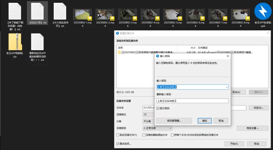The width and height of the screenshot is (273, 150).
Task: Select the 老王APP安卓版.apk file icon
Action: click(x=262, y=12)
